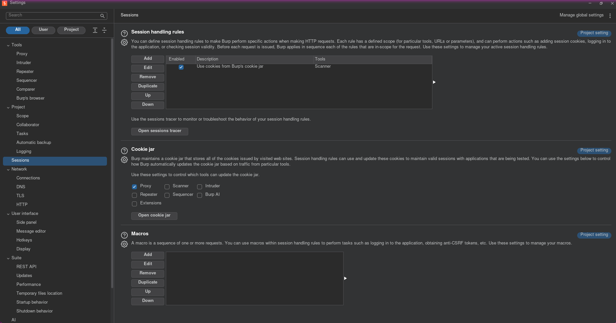Disable the 'Use cookies from Burp's cookie jar' rule
This screenshot has width=616, height=323.
(x=181, y=67)
